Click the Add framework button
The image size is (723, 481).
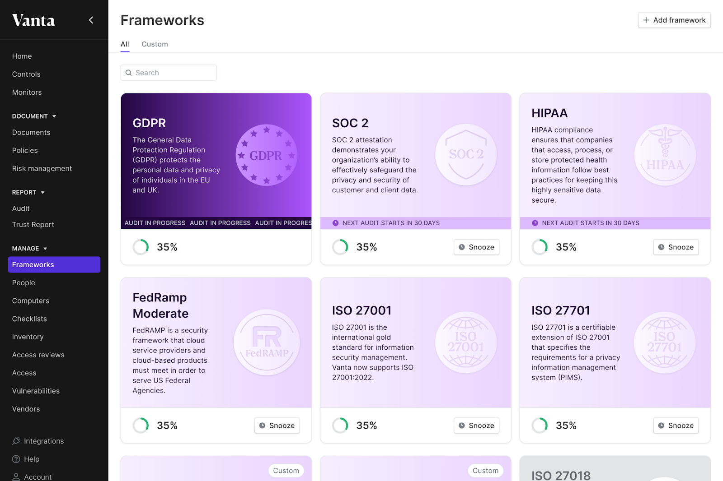(x=674, y=20)
